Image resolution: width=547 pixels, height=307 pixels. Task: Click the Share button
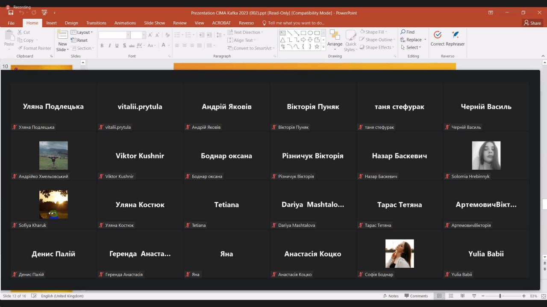[x=532, y=23]
